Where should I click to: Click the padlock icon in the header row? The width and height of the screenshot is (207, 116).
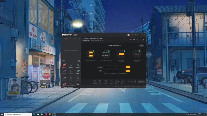134,39
